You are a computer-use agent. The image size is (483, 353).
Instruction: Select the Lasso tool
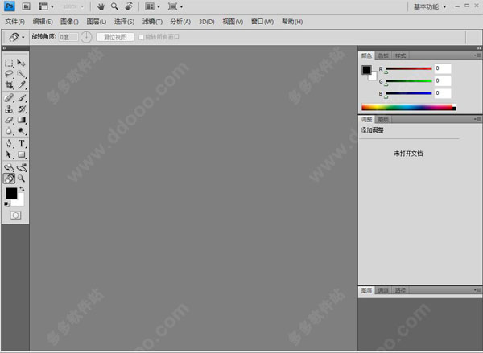(9, 74)
